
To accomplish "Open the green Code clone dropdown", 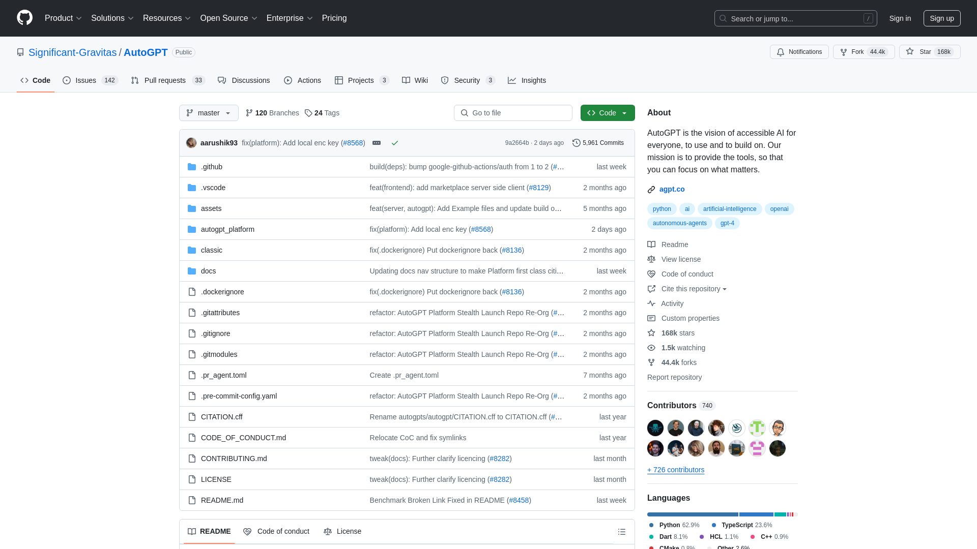I will click(608, 113).
